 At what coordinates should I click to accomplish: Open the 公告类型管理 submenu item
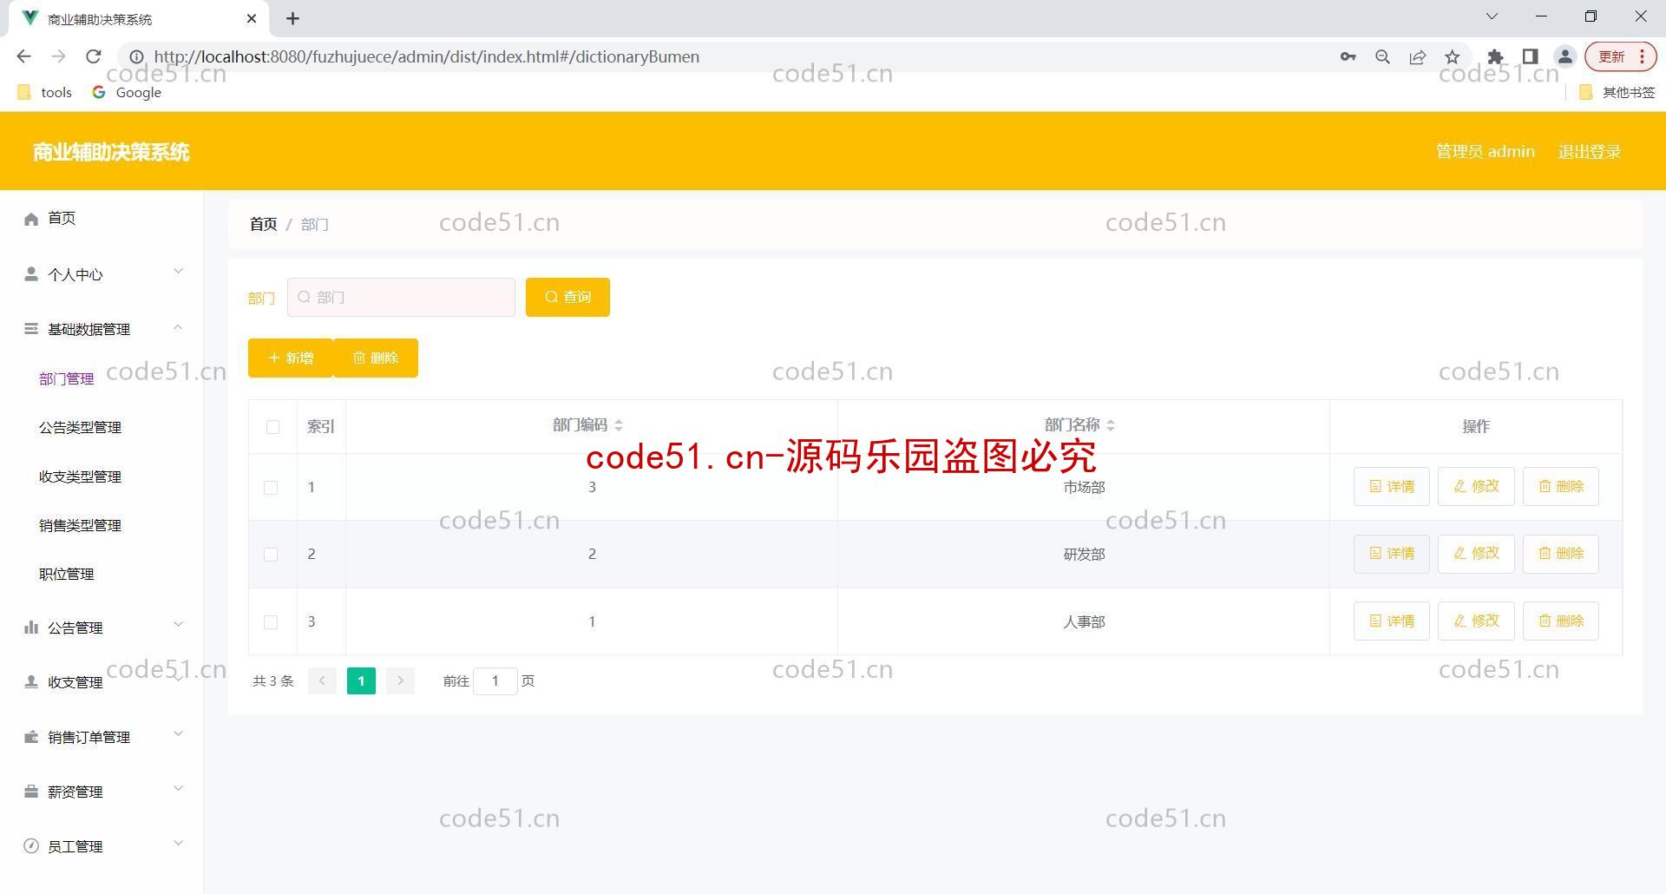click(x=80, y=427)
